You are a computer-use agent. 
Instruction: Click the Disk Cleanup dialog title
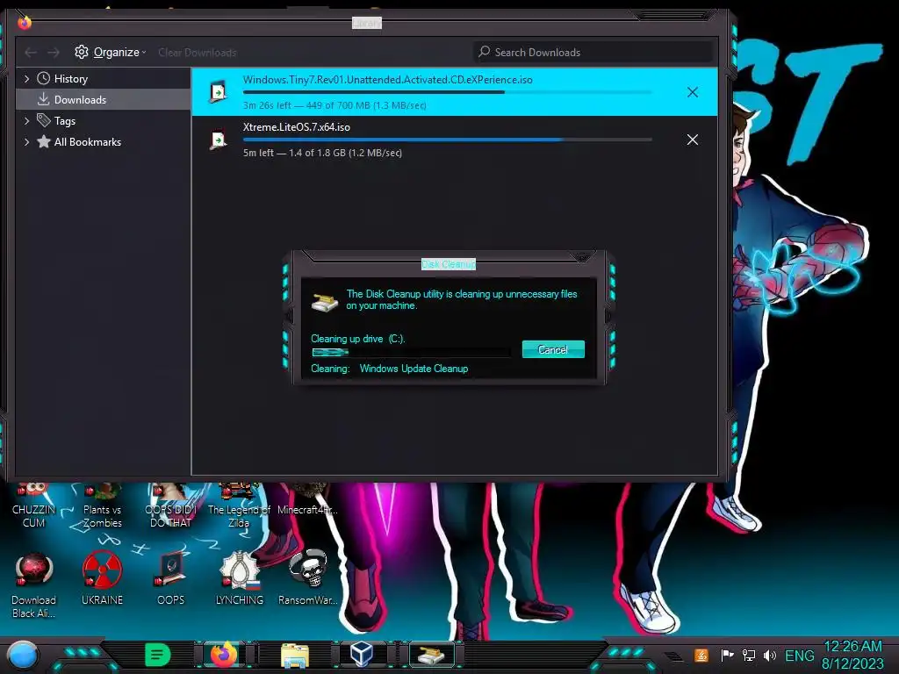tap(449, 264)
